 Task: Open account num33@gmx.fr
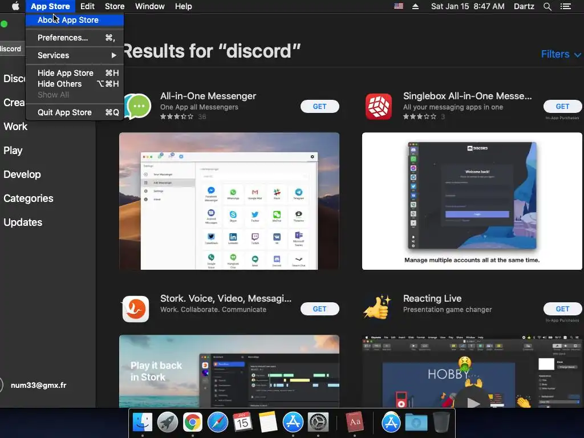point(38,386)
